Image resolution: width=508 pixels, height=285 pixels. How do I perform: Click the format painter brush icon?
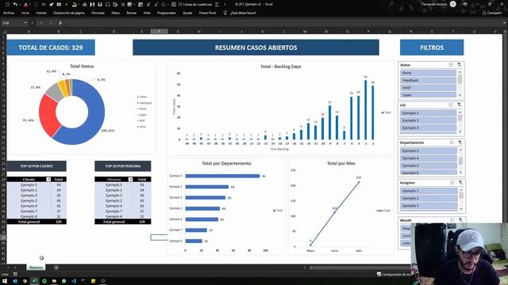coord(51,5)
